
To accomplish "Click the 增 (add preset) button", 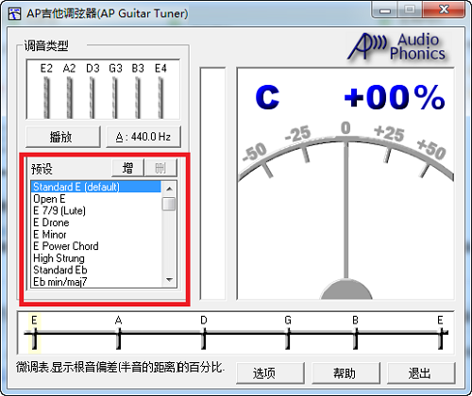I will point(127,168).
